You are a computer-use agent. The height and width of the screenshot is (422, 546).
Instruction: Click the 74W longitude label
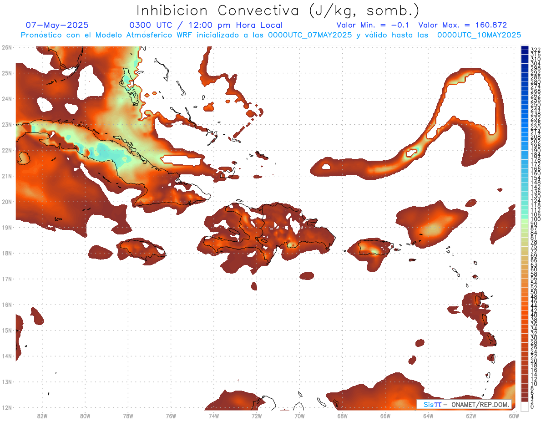point(214,416)
